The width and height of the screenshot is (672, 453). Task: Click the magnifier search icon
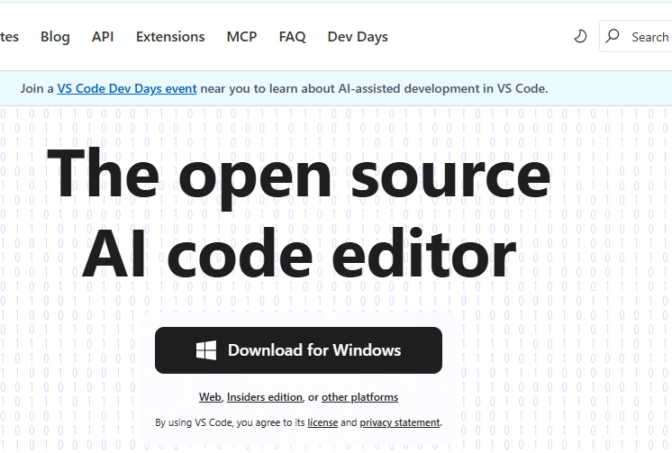pyautogui.click(x=613, y=37)
